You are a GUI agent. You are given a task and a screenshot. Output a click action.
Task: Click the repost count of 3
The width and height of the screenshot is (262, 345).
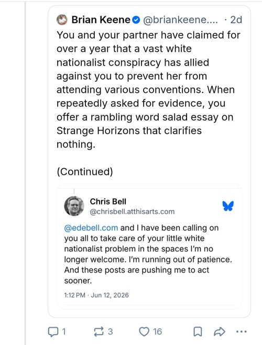pyautogui.click(x=111, y=331)
